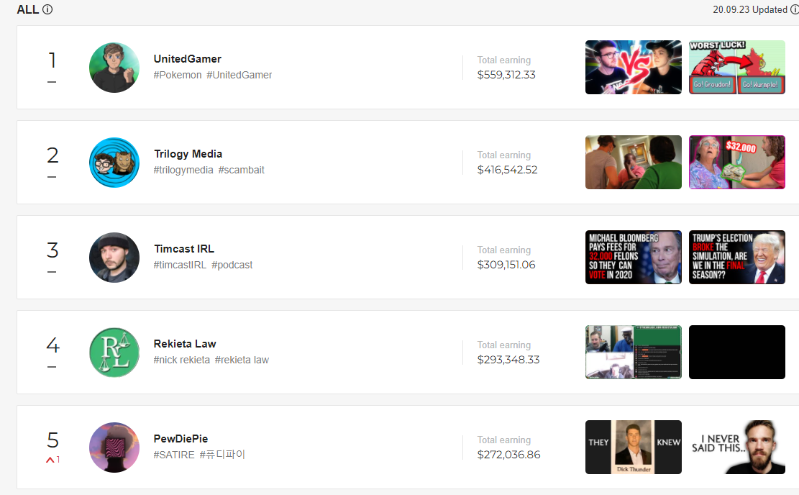The image size is (799, 495).
Task: Open UnitedGamer channel avatar
Action: pyautogui.click(x=114, y=68)
